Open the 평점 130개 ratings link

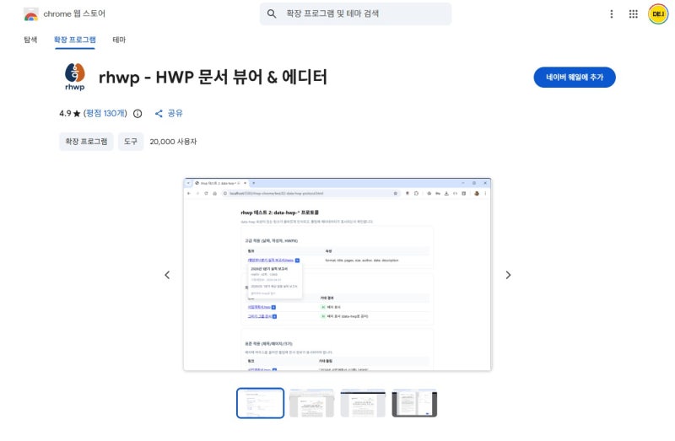(x=105, y=113)
